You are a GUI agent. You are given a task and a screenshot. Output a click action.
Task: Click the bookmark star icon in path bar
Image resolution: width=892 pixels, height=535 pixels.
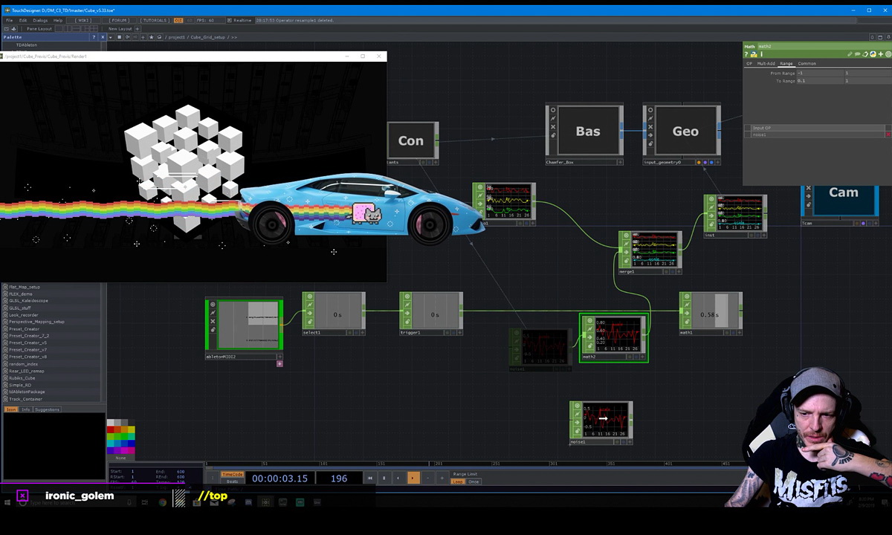point(152,36)
